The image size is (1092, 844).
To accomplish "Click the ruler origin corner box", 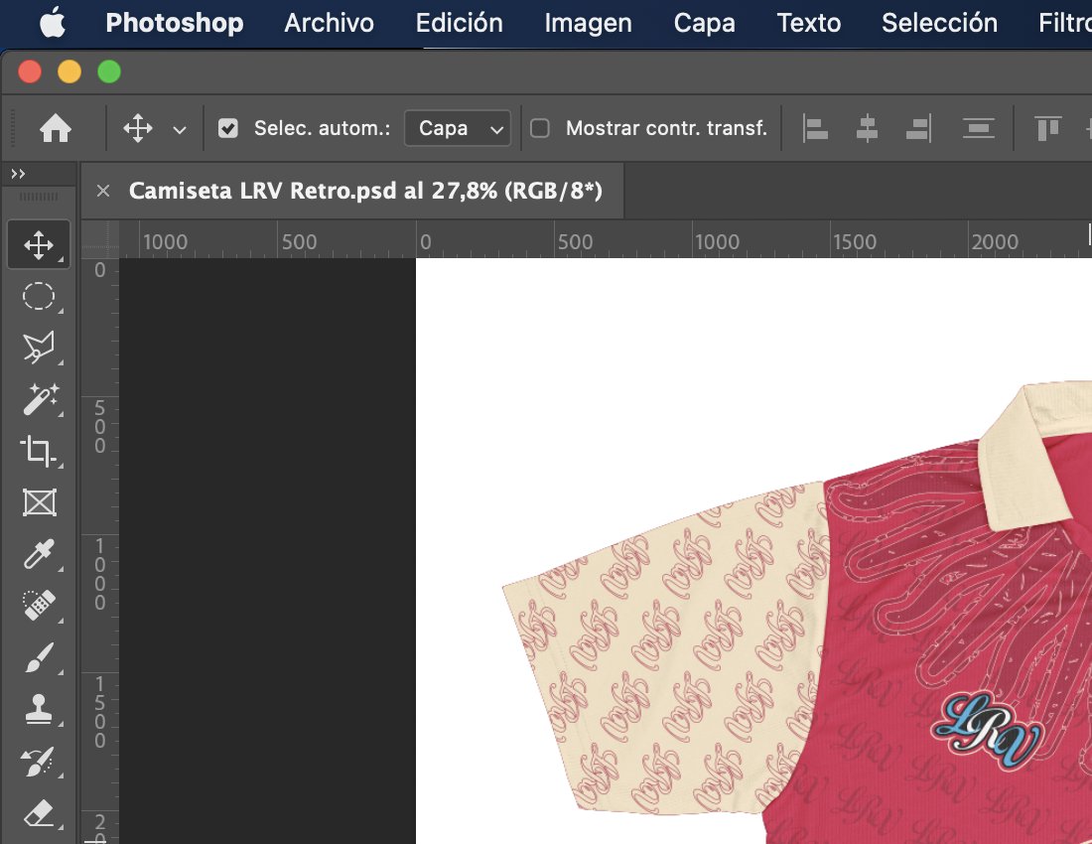I will click(100, 239).
